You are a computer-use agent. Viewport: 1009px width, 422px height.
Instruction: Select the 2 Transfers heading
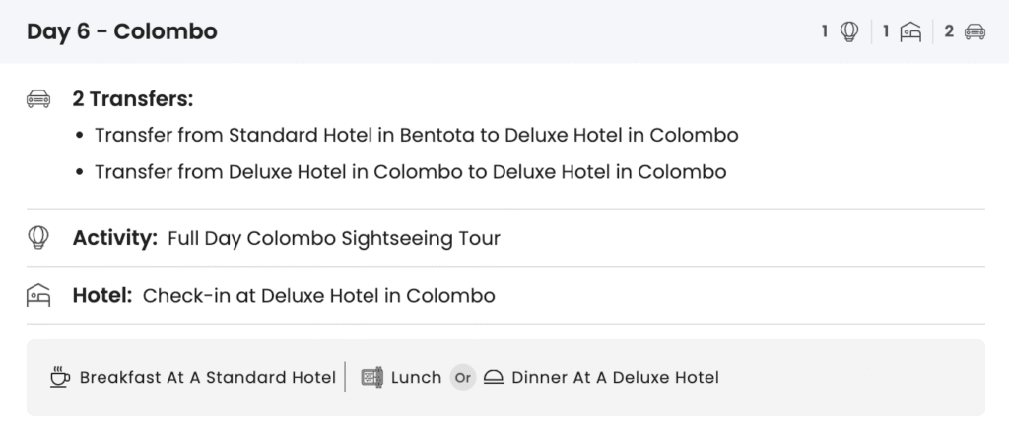132,98
